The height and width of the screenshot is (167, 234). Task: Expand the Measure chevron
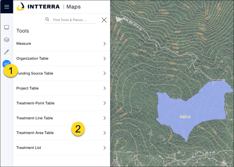point(104,44)
